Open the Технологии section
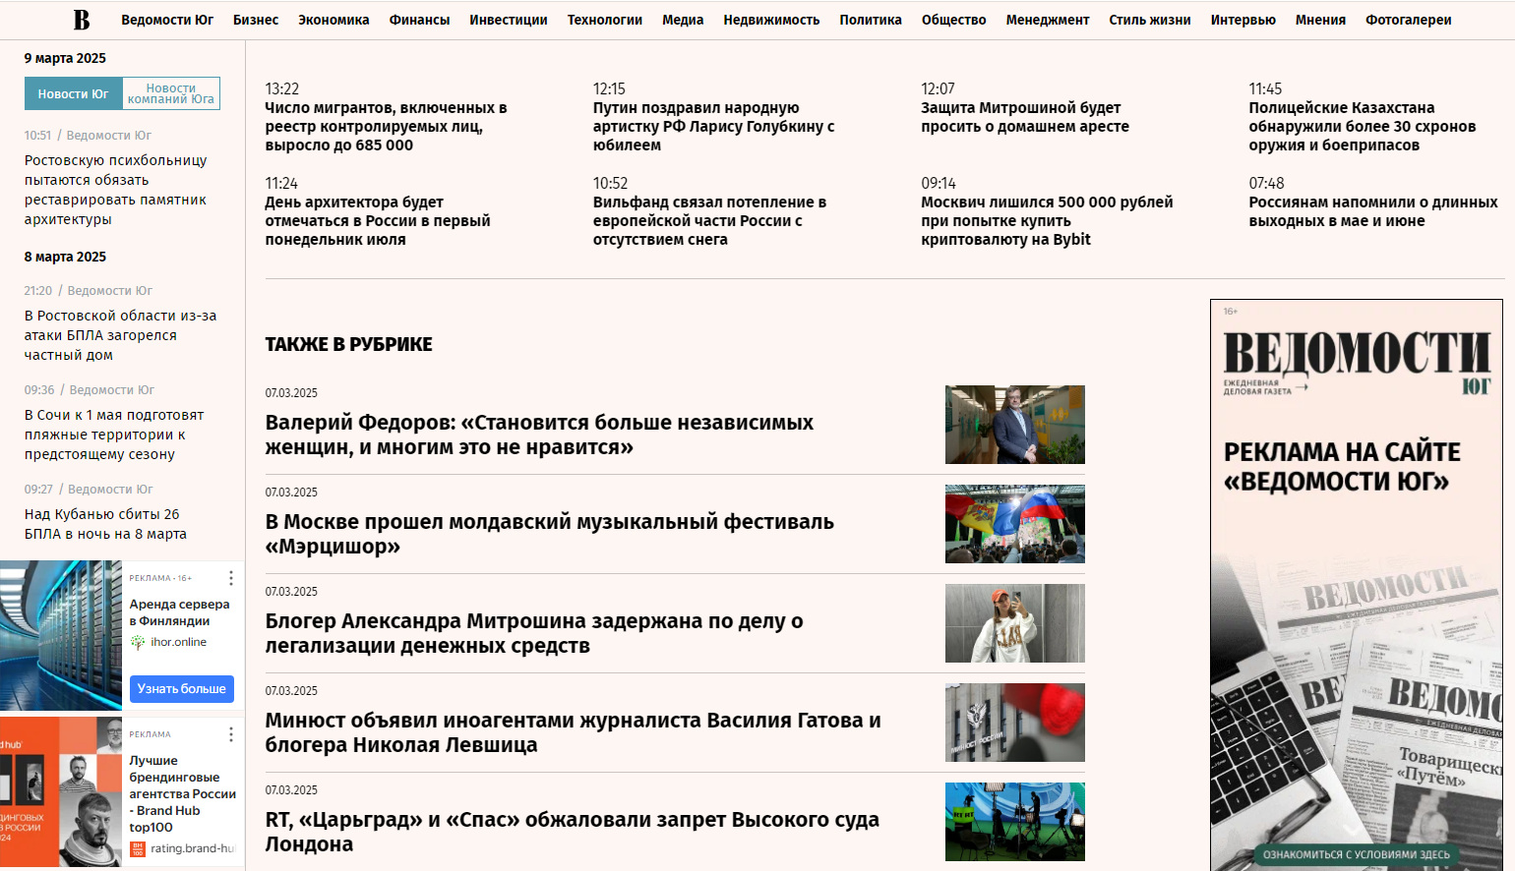The width and height of the screenshot is (1515, 871). [x=605, y=20]
